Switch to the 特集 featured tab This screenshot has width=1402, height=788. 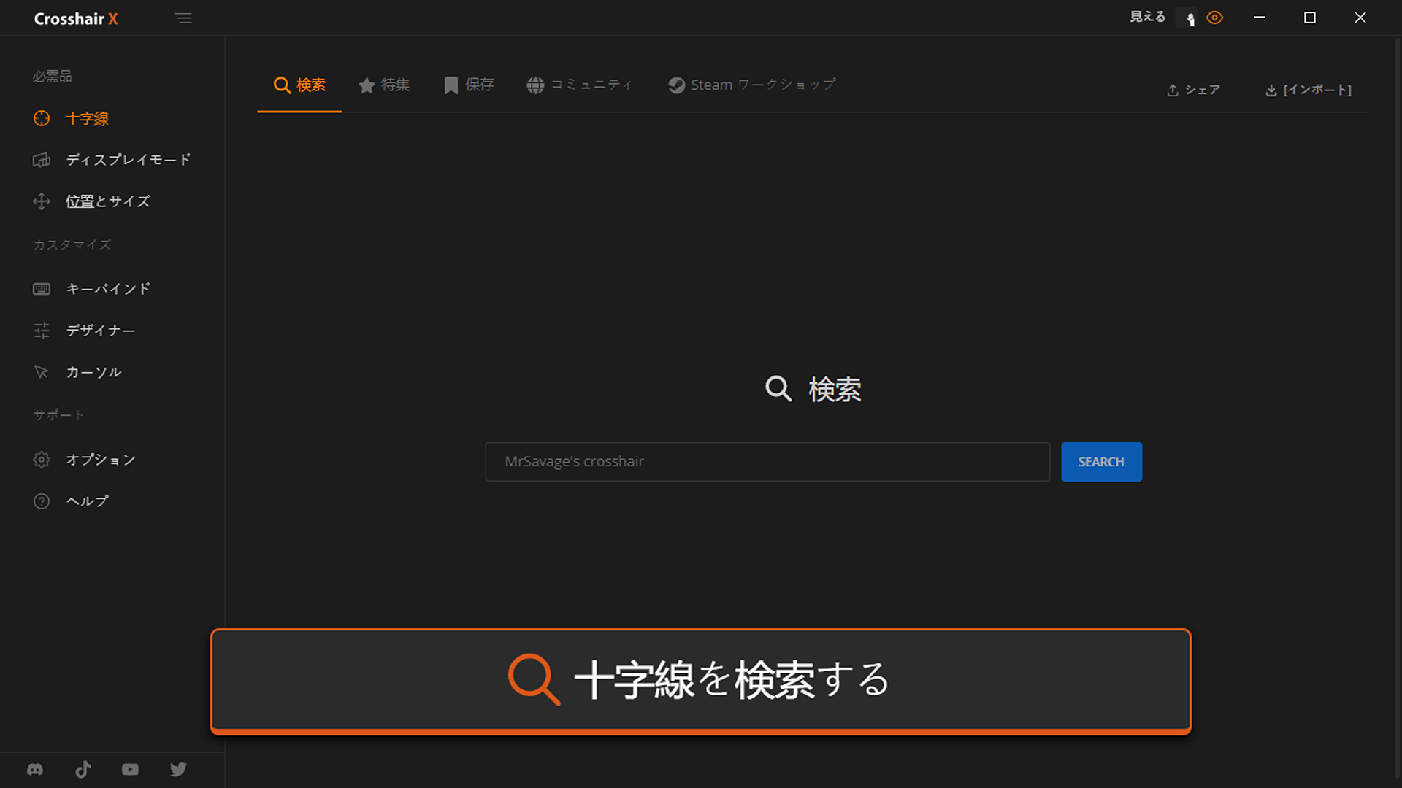point(384,85)
